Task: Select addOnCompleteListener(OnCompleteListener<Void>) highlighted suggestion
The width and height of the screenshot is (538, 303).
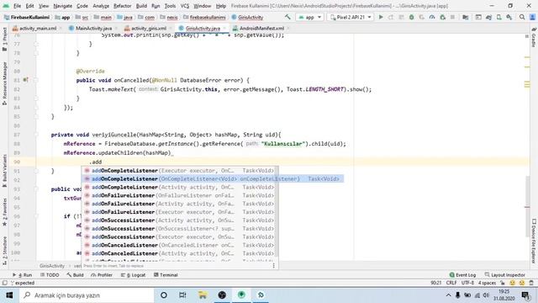Action: coord(213,178)
